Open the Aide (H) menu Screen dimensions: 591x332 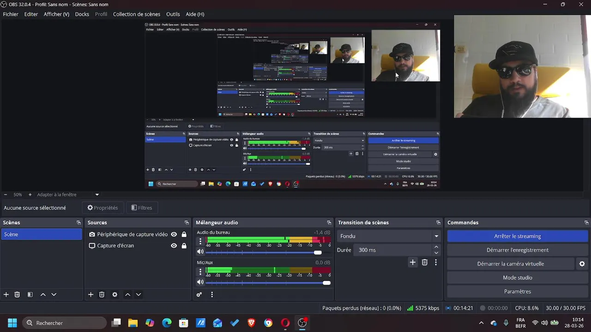(x=195, y=14)
